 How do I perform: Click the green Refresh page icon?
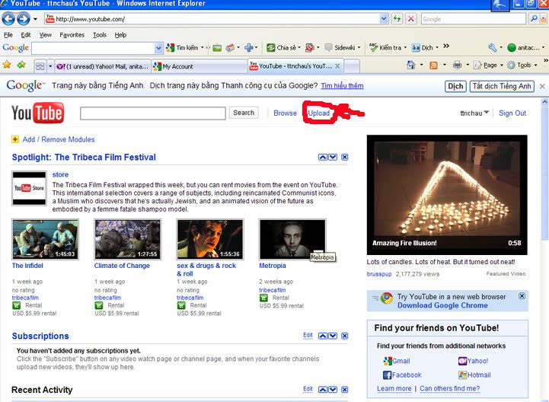397,18
